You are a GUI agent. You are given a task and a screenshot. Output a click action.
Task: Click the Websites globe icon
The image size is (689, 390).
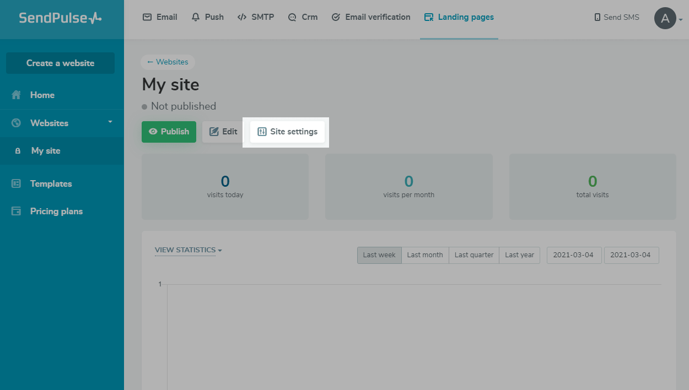tap(17, 123)
